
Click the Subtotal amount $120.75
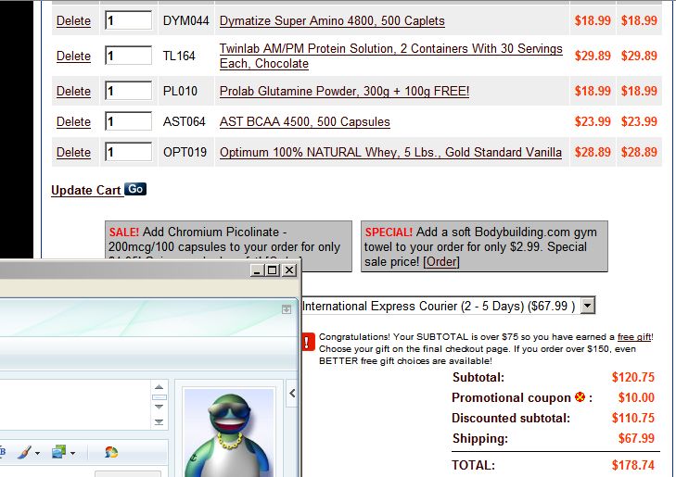tap(633, 377)
